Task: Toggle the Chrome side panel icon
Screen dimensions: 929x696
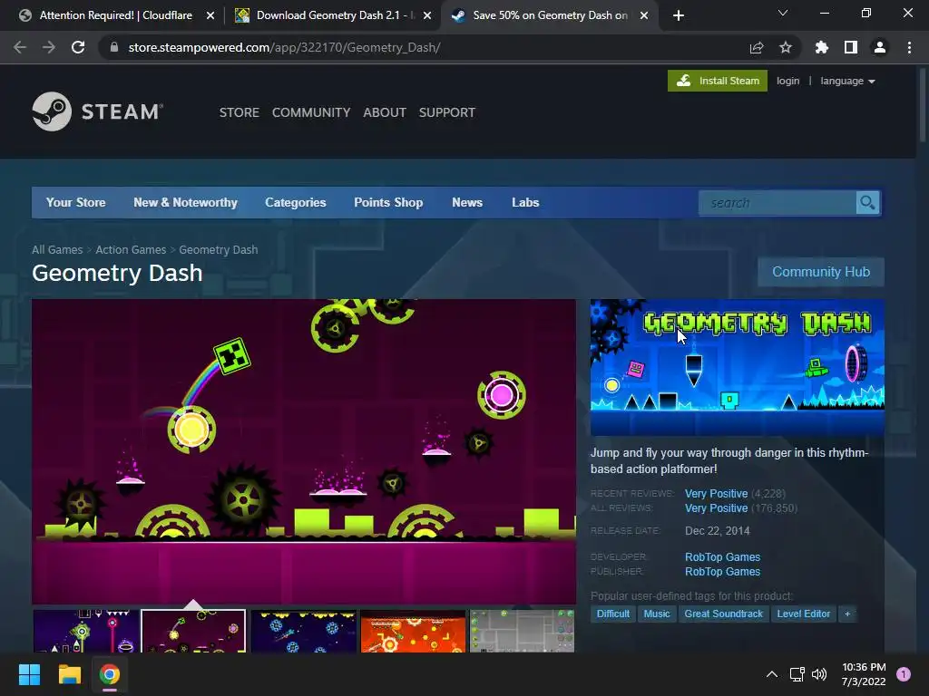Action: coord(851,47)
